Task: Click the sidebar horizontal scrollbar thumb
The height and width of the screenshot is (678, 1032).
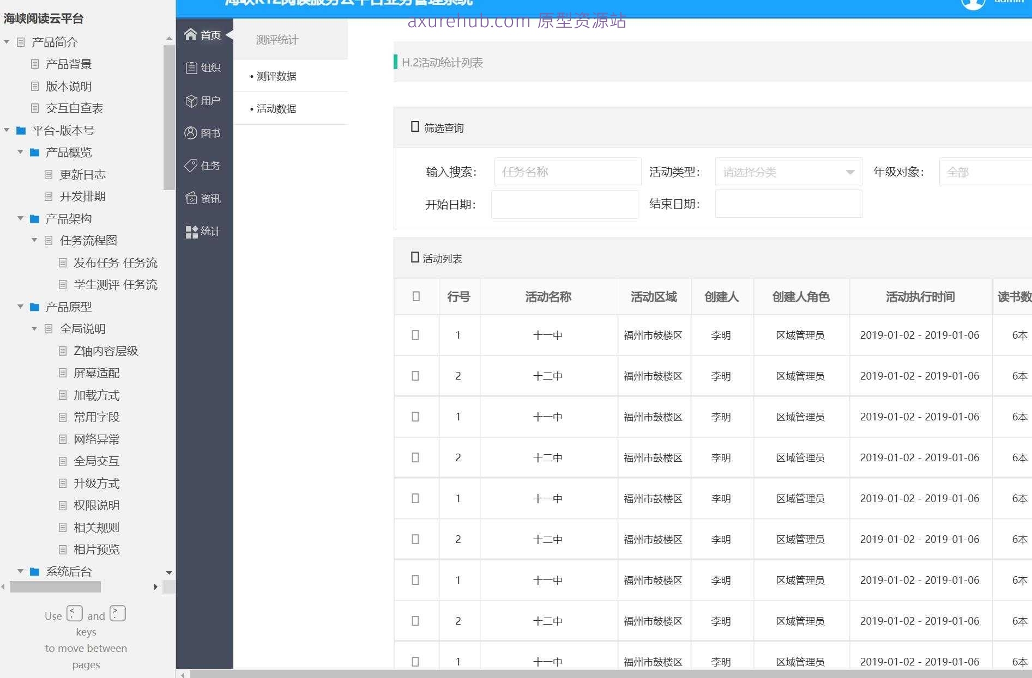Action: [x=55, y=587]
